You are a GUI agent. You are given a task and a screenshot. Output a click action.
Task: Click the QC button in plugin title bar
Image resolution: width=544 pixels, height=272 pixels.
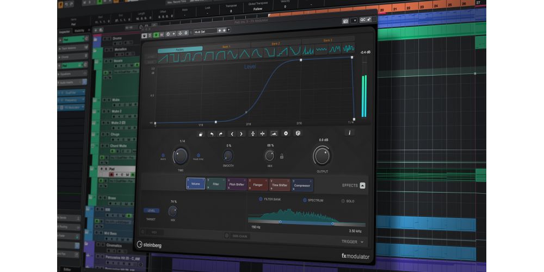(x=363, y=20)
